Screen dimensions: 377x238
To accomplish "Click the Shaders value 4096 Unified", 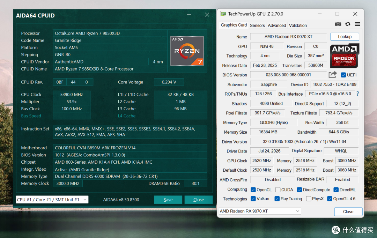I will point(271,103).
